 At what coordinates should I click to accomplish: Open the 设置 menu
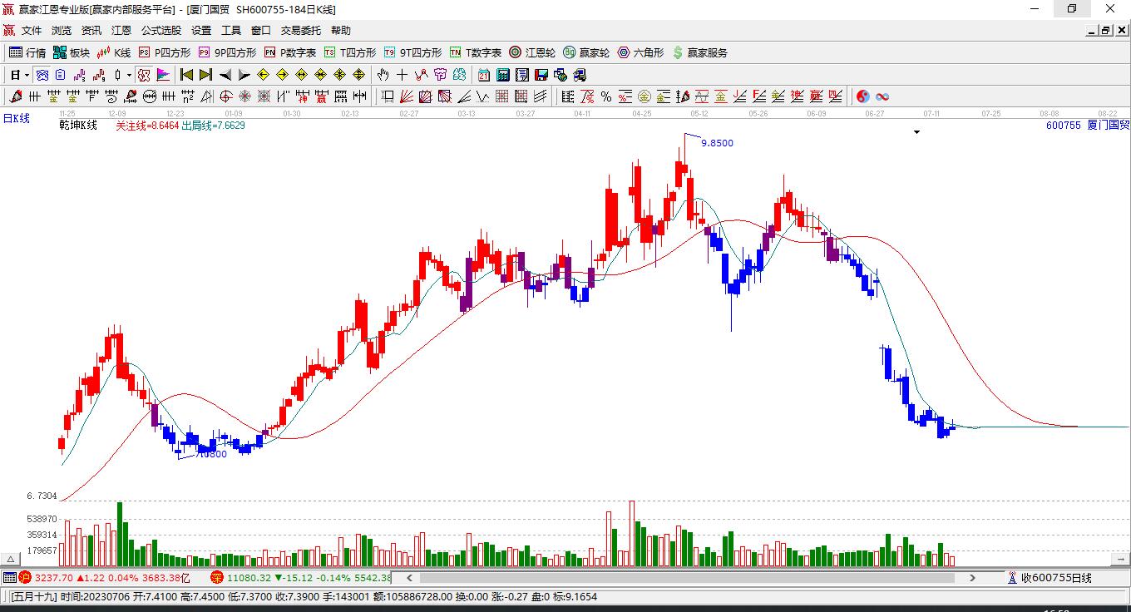(x=201, y=31)
